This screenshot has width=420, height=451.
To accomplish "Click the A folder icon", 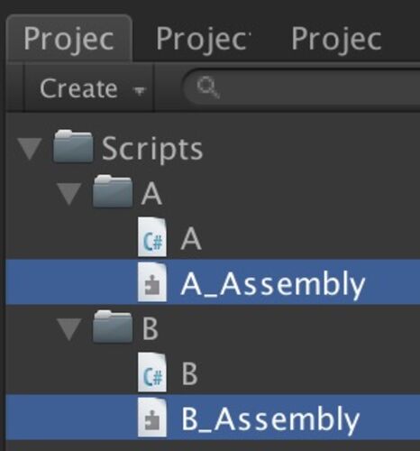I will click(x=113, y=191).
